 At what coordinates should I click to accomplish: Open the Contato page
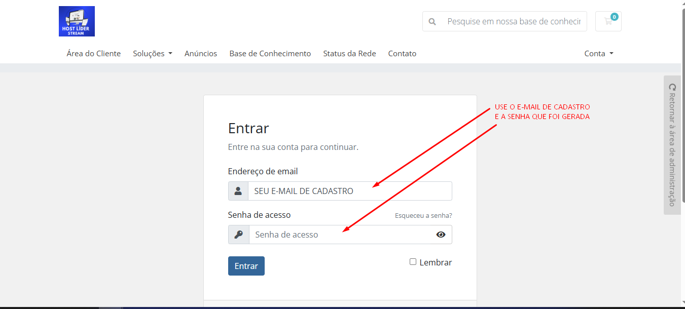tap(402, 54)
